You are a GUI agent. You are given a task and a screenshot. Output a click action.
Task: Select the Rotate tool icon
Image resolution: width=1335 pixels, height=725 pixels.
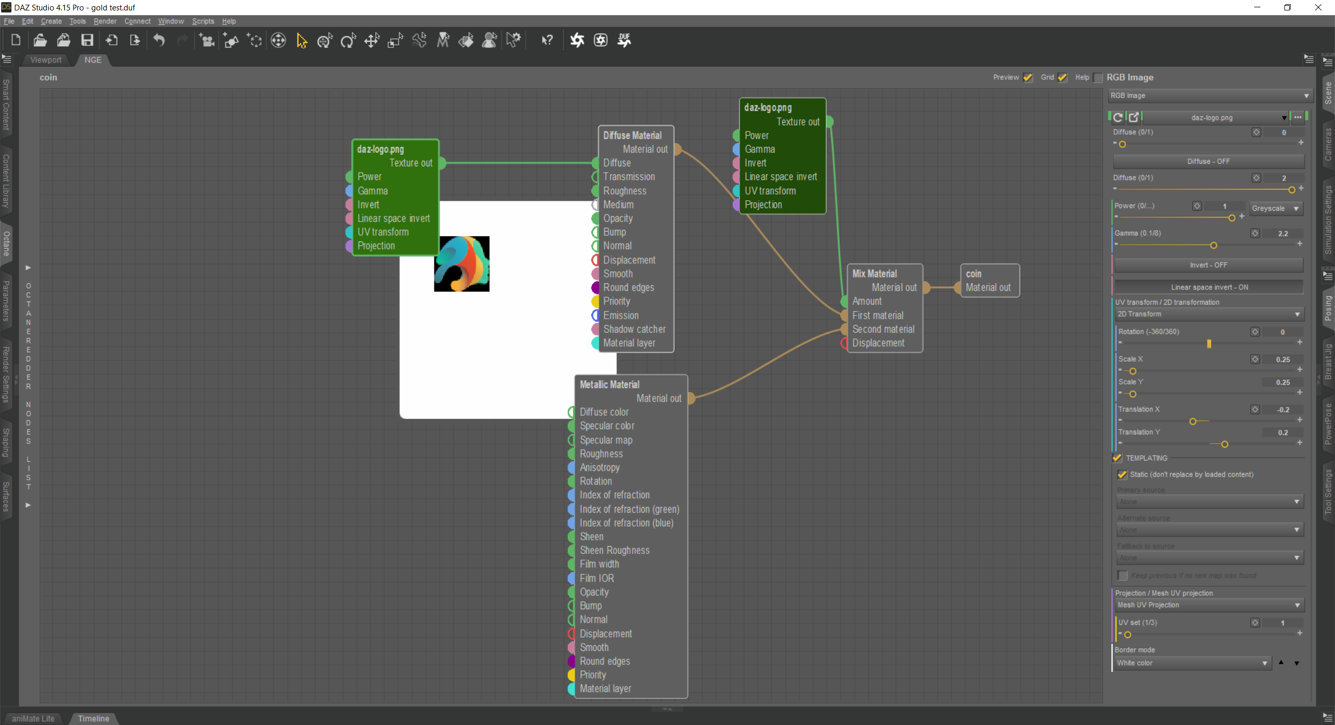click(348, 40)
